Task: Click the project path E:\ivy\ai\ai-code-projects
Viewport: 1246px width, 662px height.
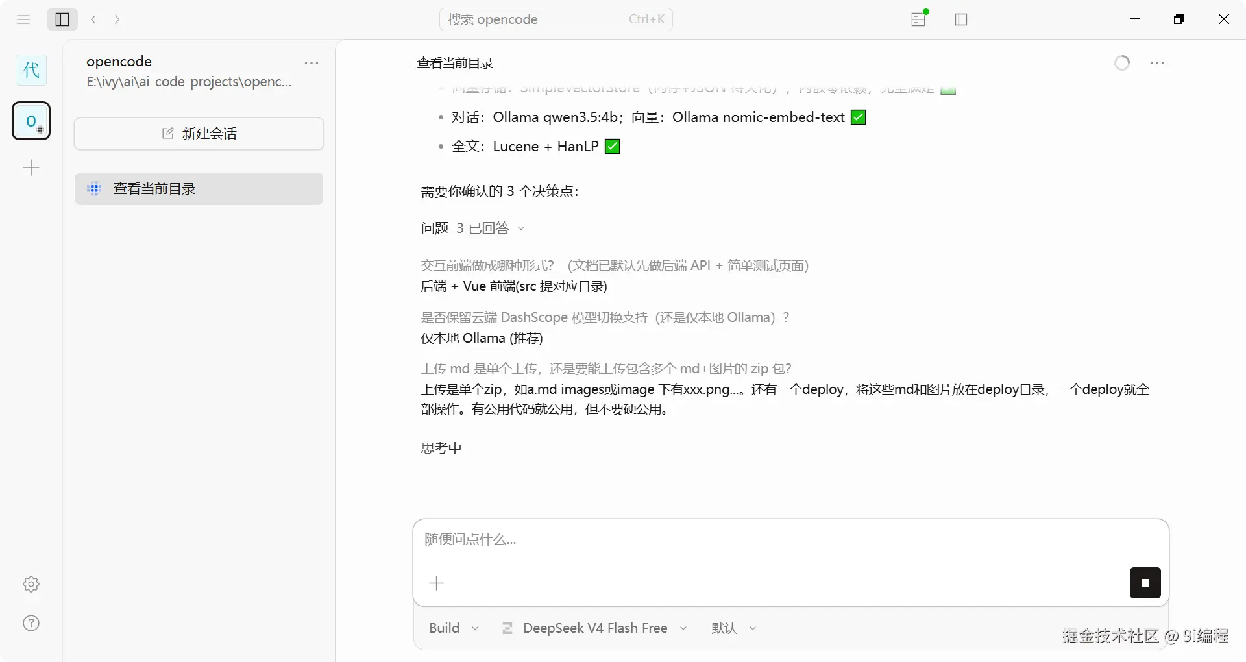Action: pyautogui.click(x=189, y=82)
